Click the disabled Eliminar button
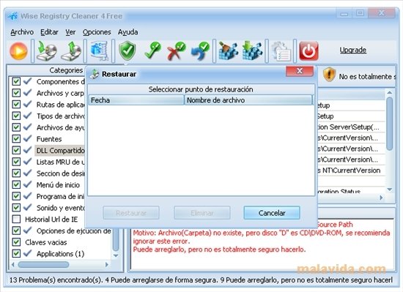This screenshot has height=292, width=403. [x=202, y=213]
